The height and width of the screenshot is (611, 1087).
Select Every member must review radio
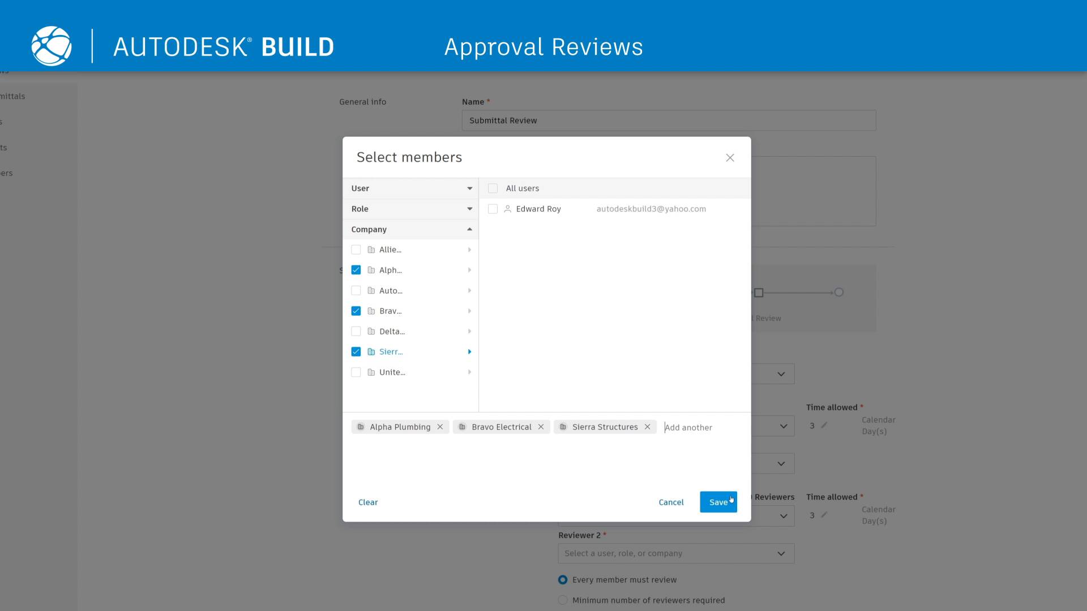pyautogui.click(x=563, y=580)
